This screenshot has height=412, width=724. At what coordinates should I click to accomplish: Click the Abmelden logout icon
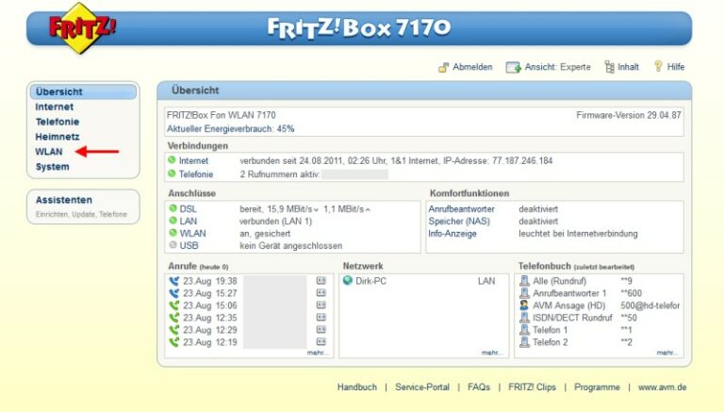tap(443, 68)
